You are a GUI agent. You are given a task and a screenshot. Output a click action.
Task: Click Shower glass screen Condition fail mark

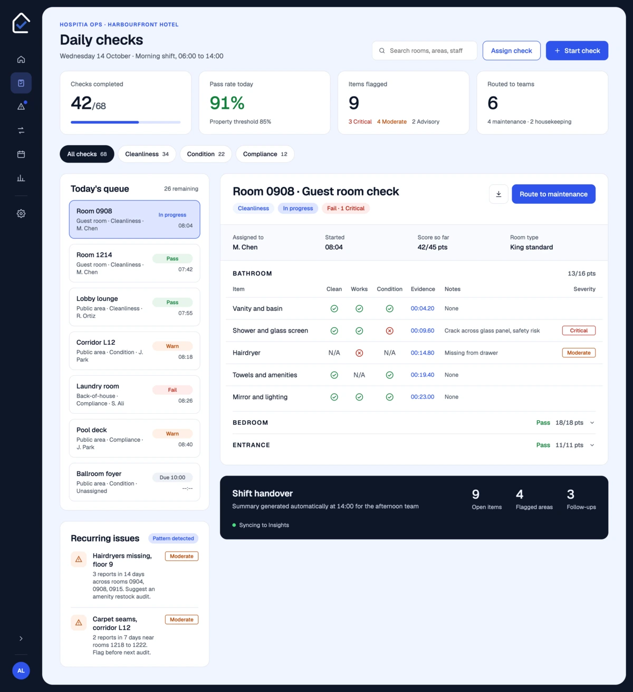(389, 331)
